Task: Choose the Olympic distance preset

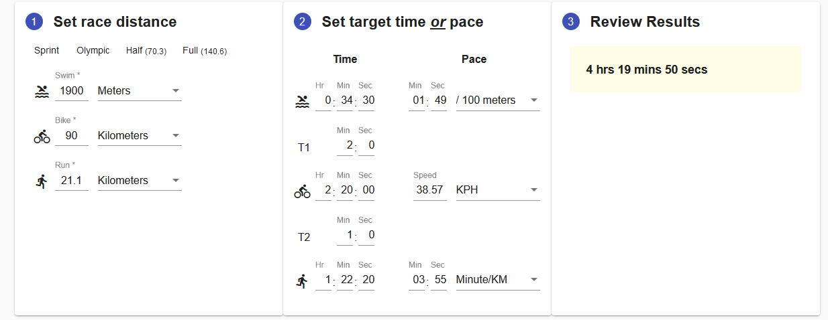Action: click(93, 51)
